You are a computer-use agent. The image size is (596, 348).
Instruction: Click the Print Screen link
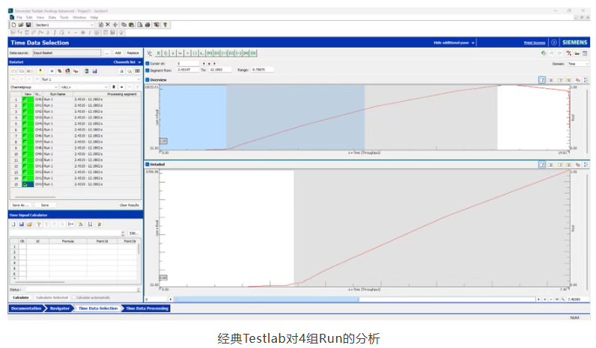[x=535, y=43]
